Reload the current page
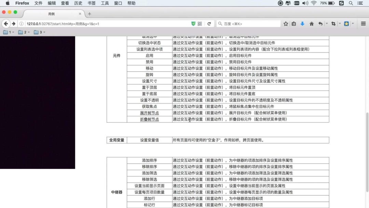The width and height of the screenshot is (369, 208). click(209, 24)
